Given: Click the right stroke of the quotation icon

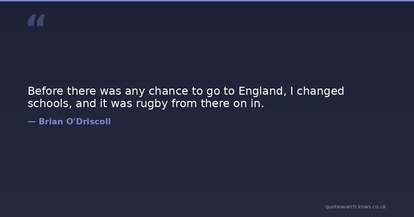Looking at the screenshot, I should [x=41, y=20].
